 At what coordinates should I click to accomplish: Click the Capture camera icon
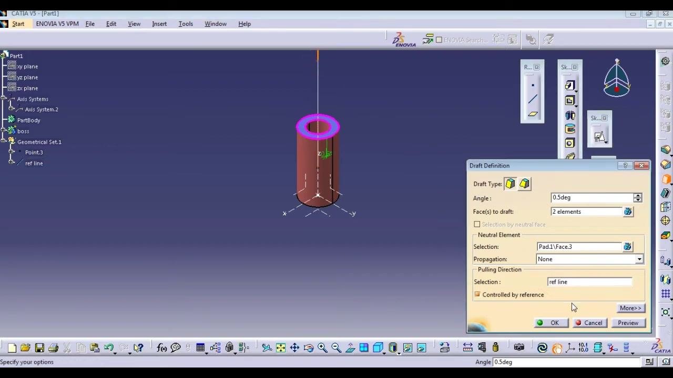519,348
